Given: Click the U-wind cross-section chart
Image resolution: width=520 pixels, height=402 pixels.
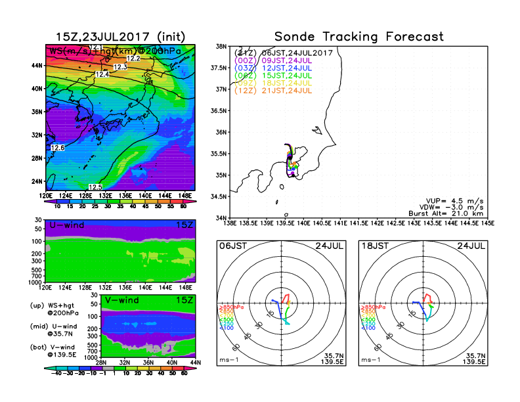Looking at the screenshot, I should click(120, 251).
